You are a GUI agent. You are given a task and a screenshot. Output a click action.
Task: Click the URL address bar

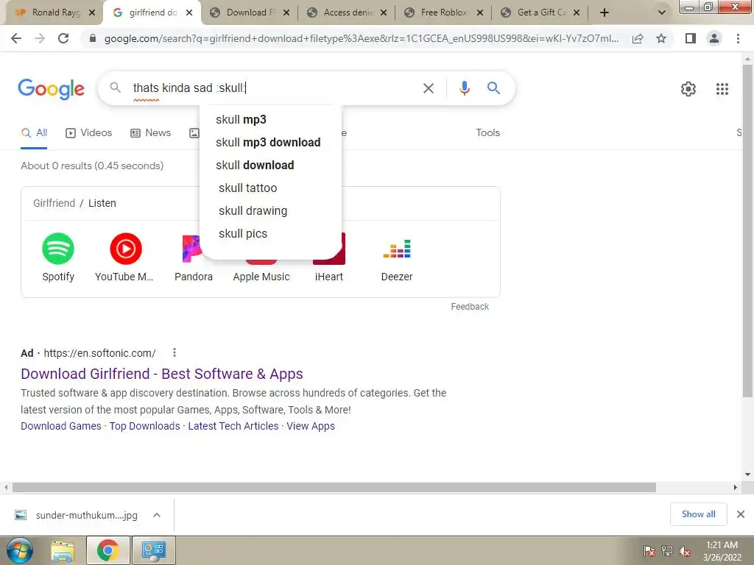[x=361, y=38]
